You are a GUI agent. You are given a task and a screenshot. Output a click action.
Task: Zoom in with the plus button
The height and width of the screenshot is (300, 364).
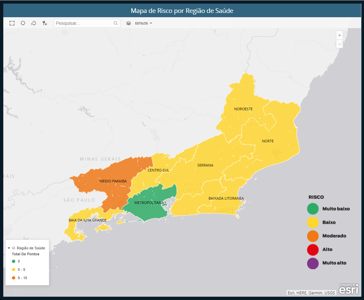(x=340, y=35)
